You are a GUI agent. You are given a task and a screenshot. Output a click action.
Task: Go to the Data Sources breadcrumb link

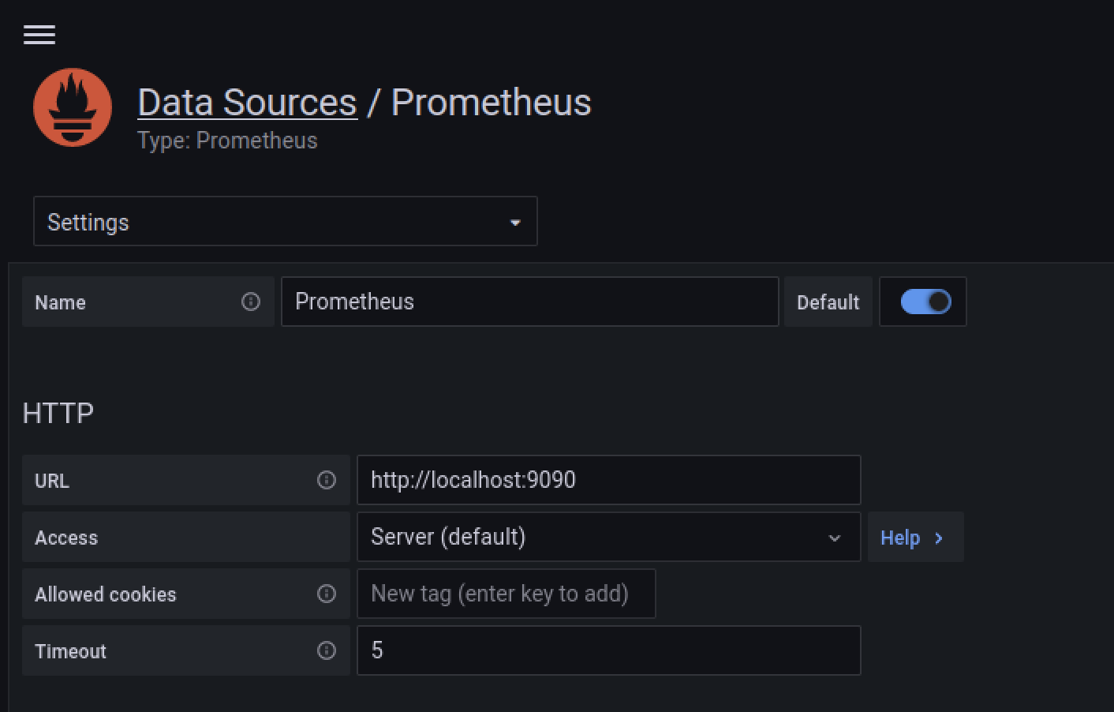tap(247, 103)
